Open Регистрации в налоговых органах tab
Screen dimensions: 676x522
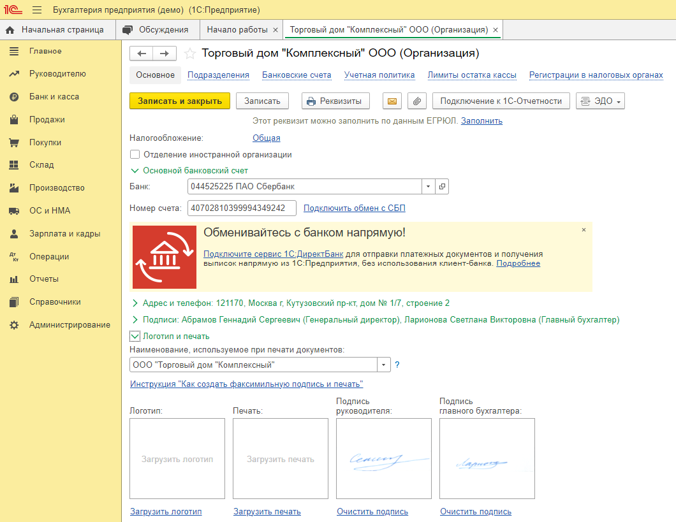pyautogui.click(x=596, y=75)
